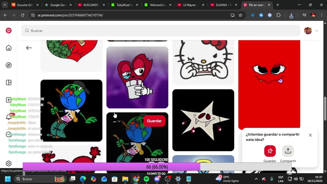Click the search field in Pinterest
327x184 pixels.
pyautogui.click(x=161, y=31)
